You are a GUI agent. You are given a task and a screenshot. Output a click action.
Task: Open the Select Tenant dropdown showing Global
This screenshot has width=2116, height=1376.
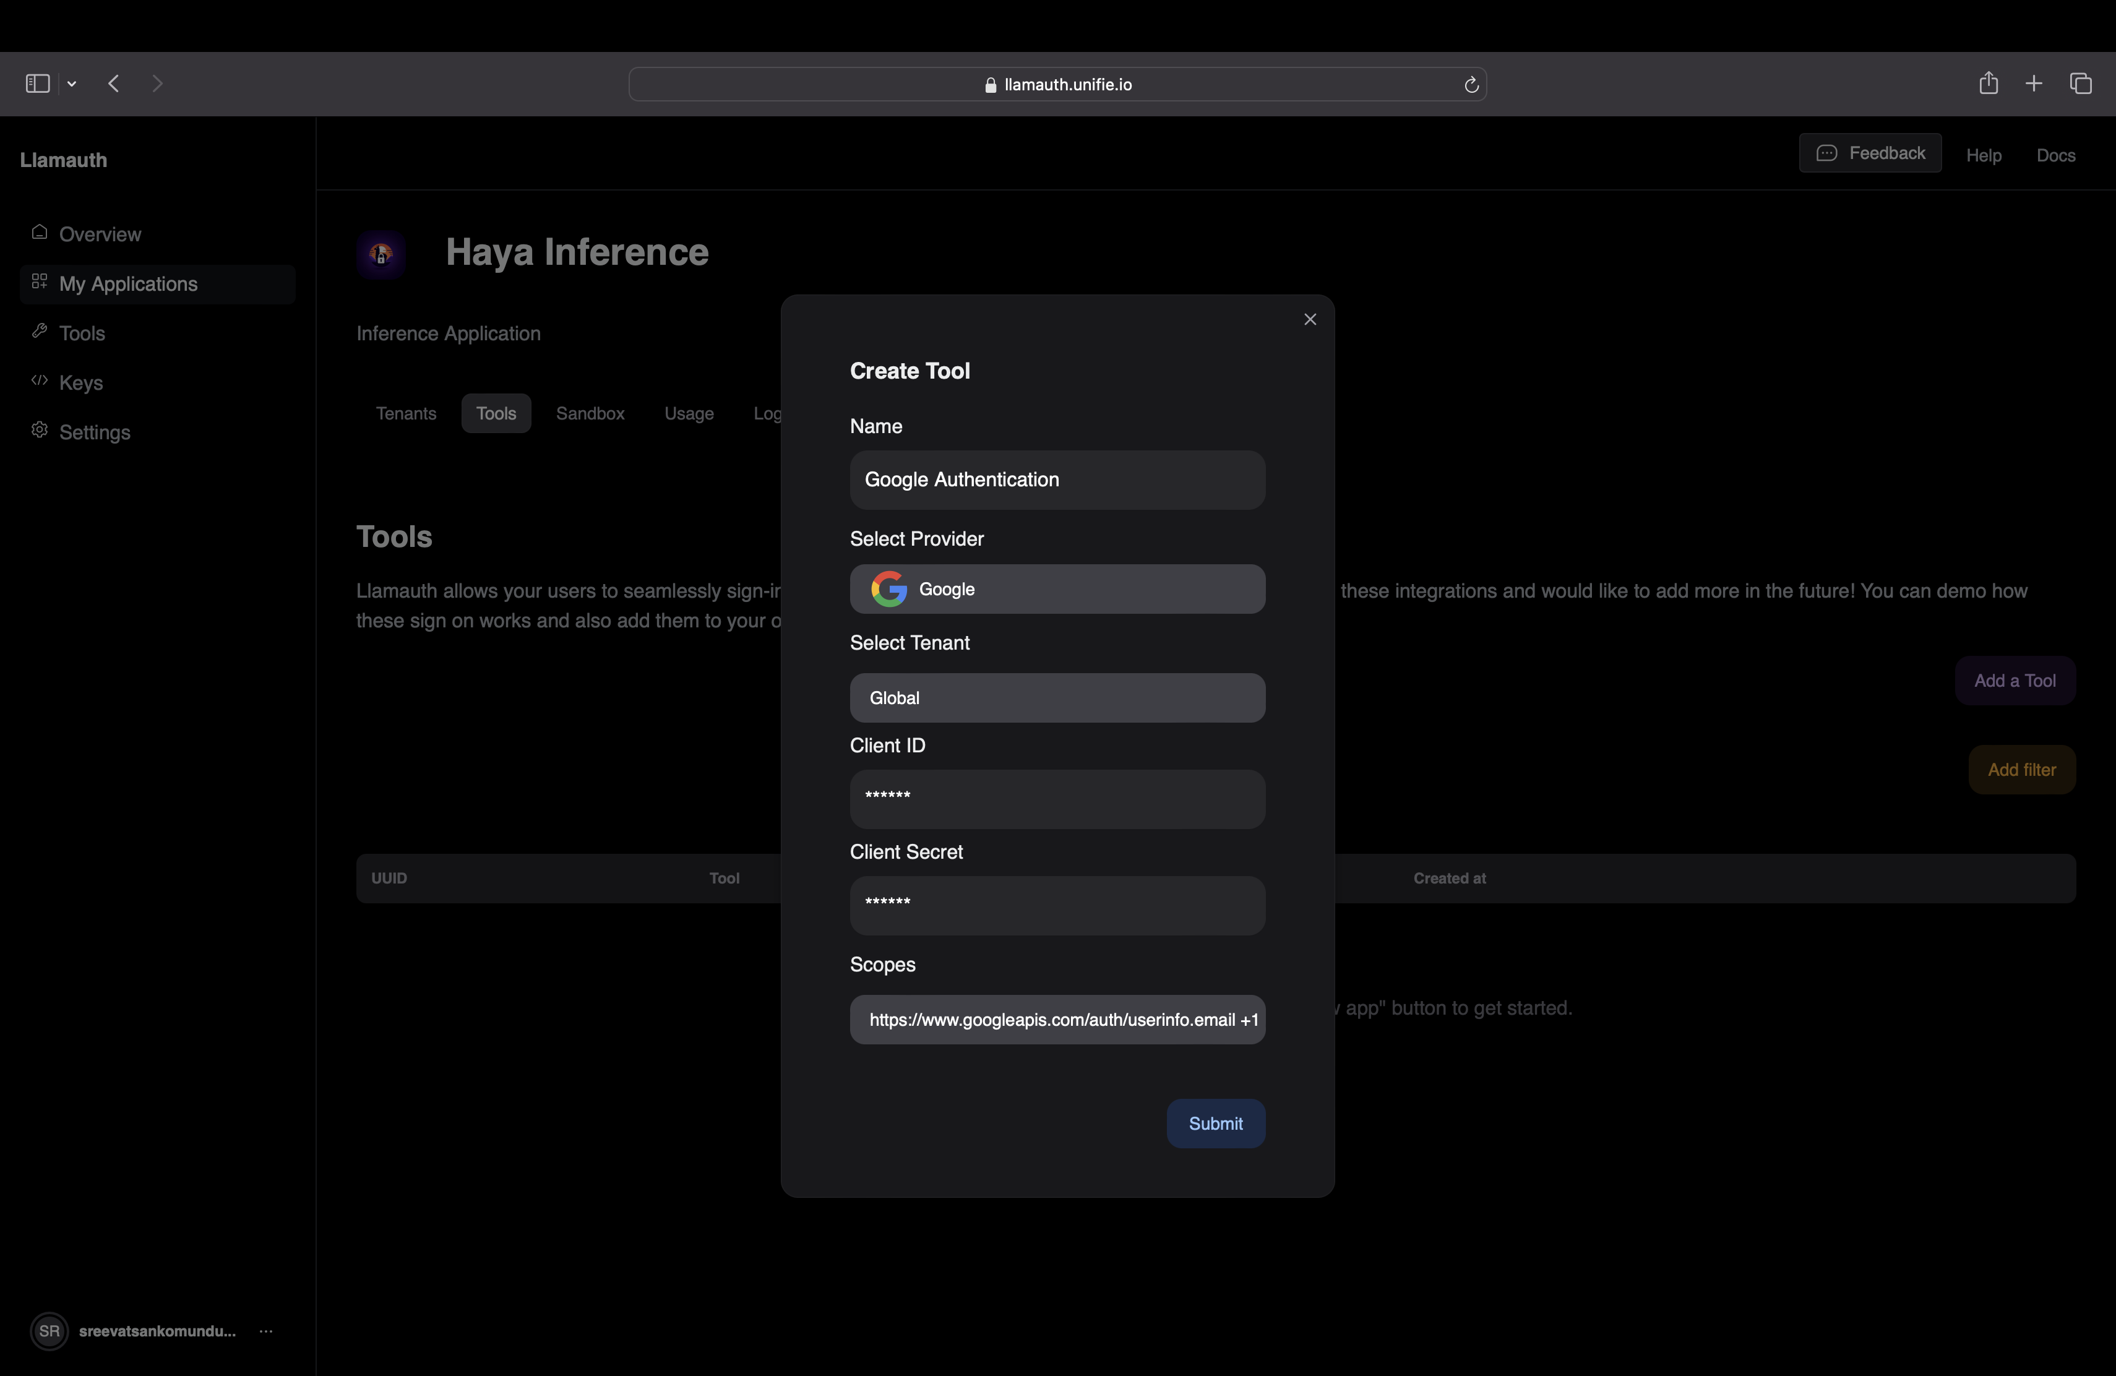(1057, 698)
